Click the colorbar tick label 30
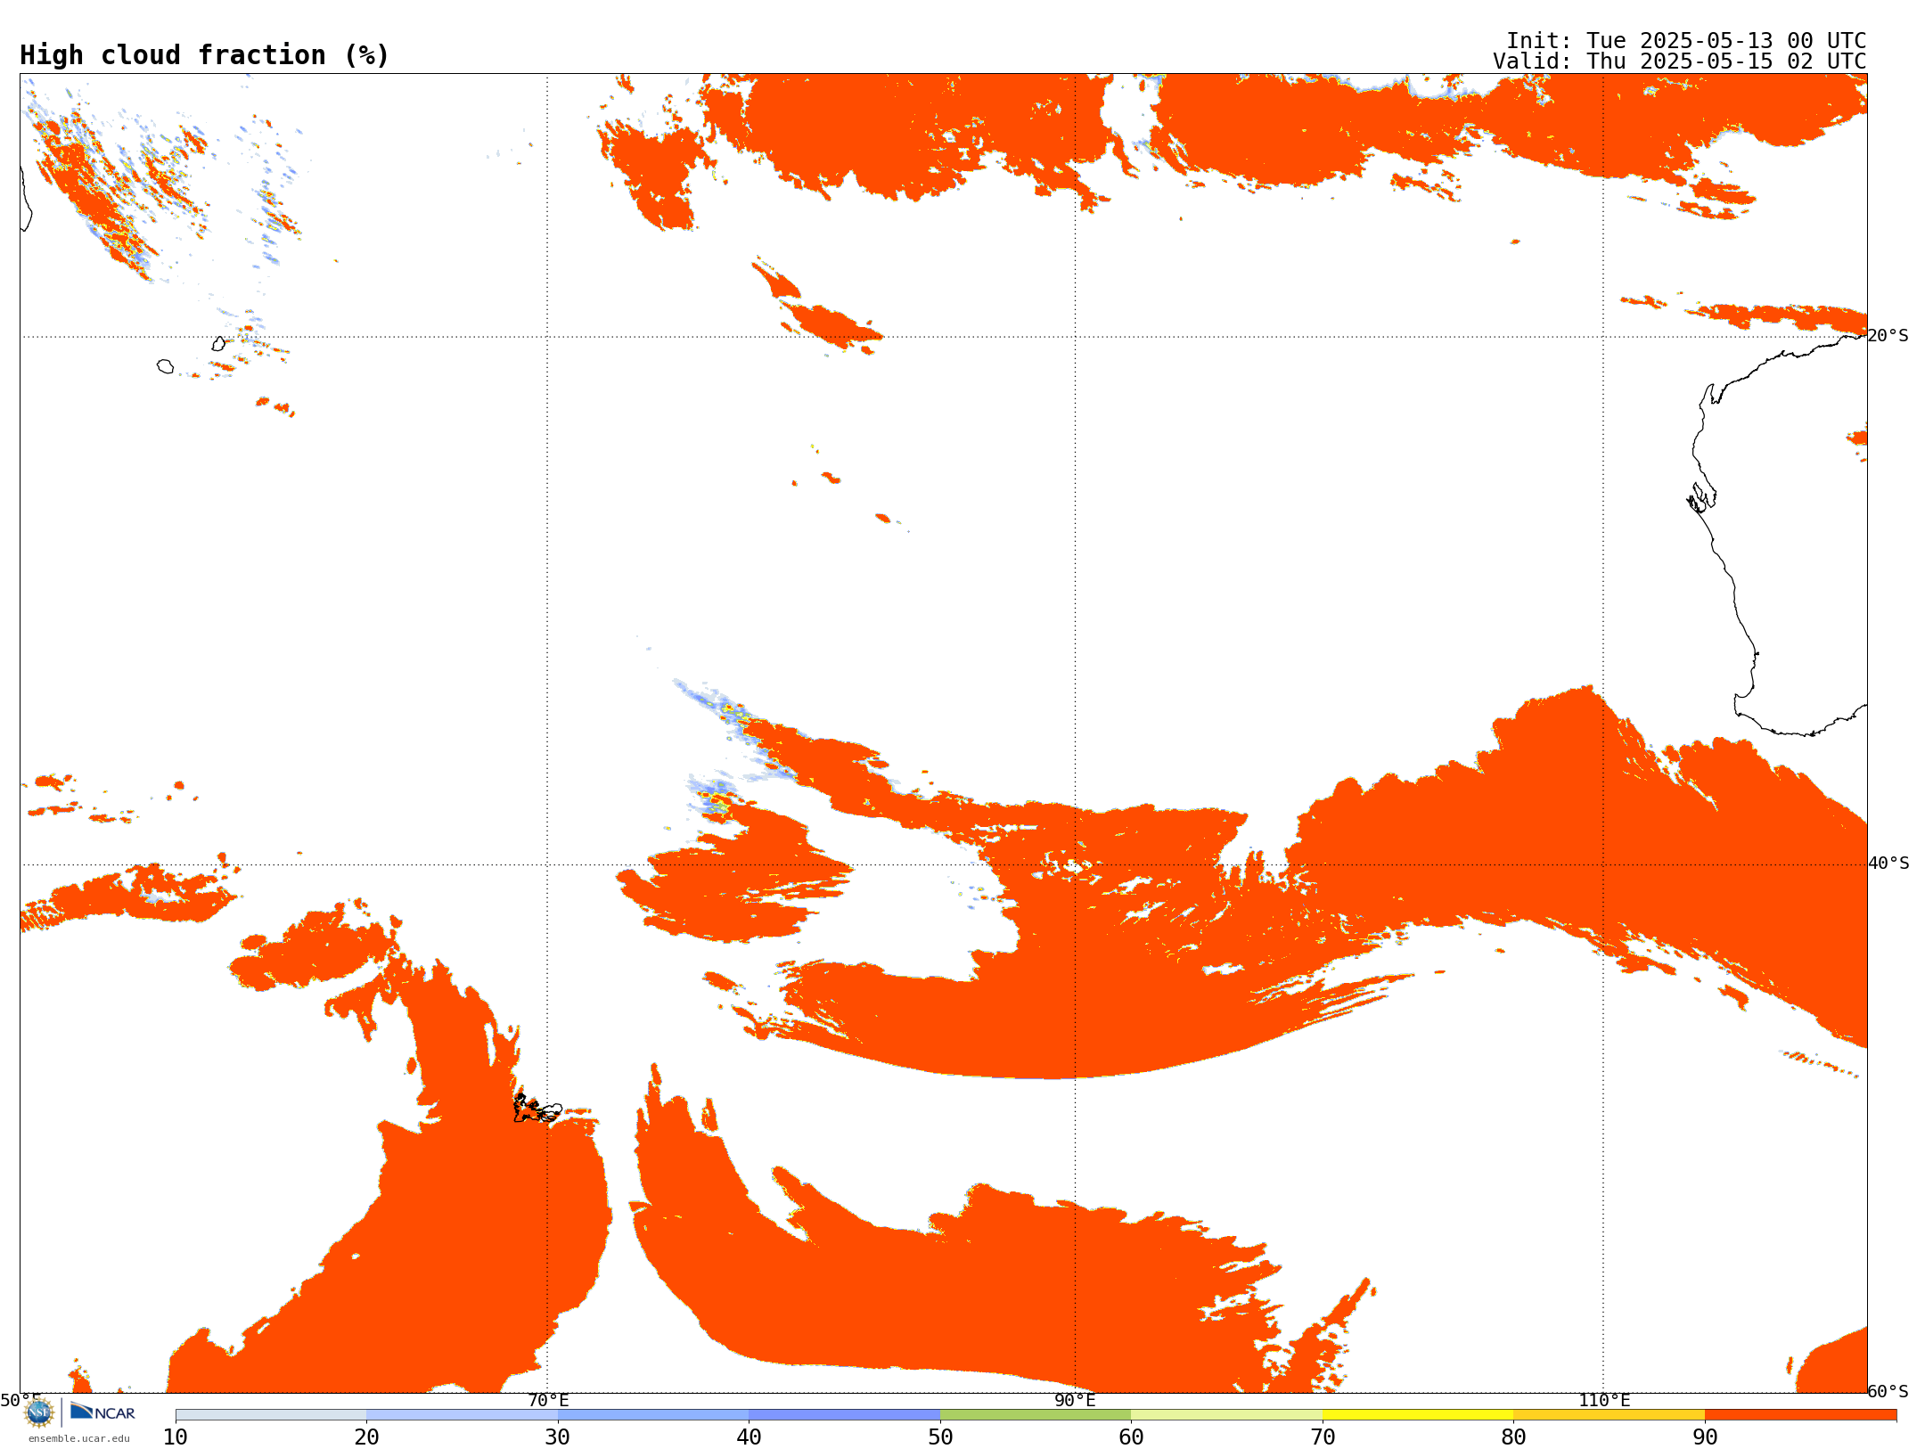This screenshot has height=1449, width=1925. tap(558, 1437)
